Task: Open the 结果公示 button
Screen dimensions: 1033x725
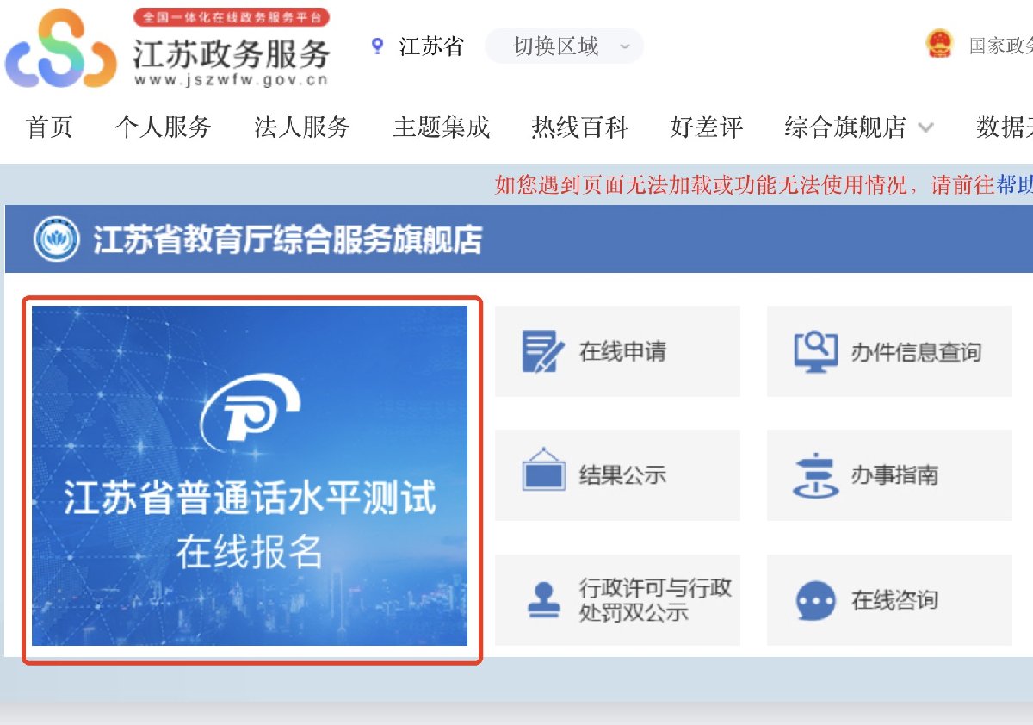Action: (x=617, y=474)
